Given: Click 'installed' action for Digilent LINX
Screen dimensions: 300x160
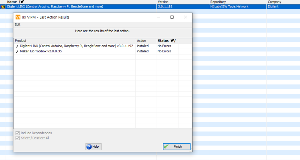Looking at the screenshot, I should [142, 46].
